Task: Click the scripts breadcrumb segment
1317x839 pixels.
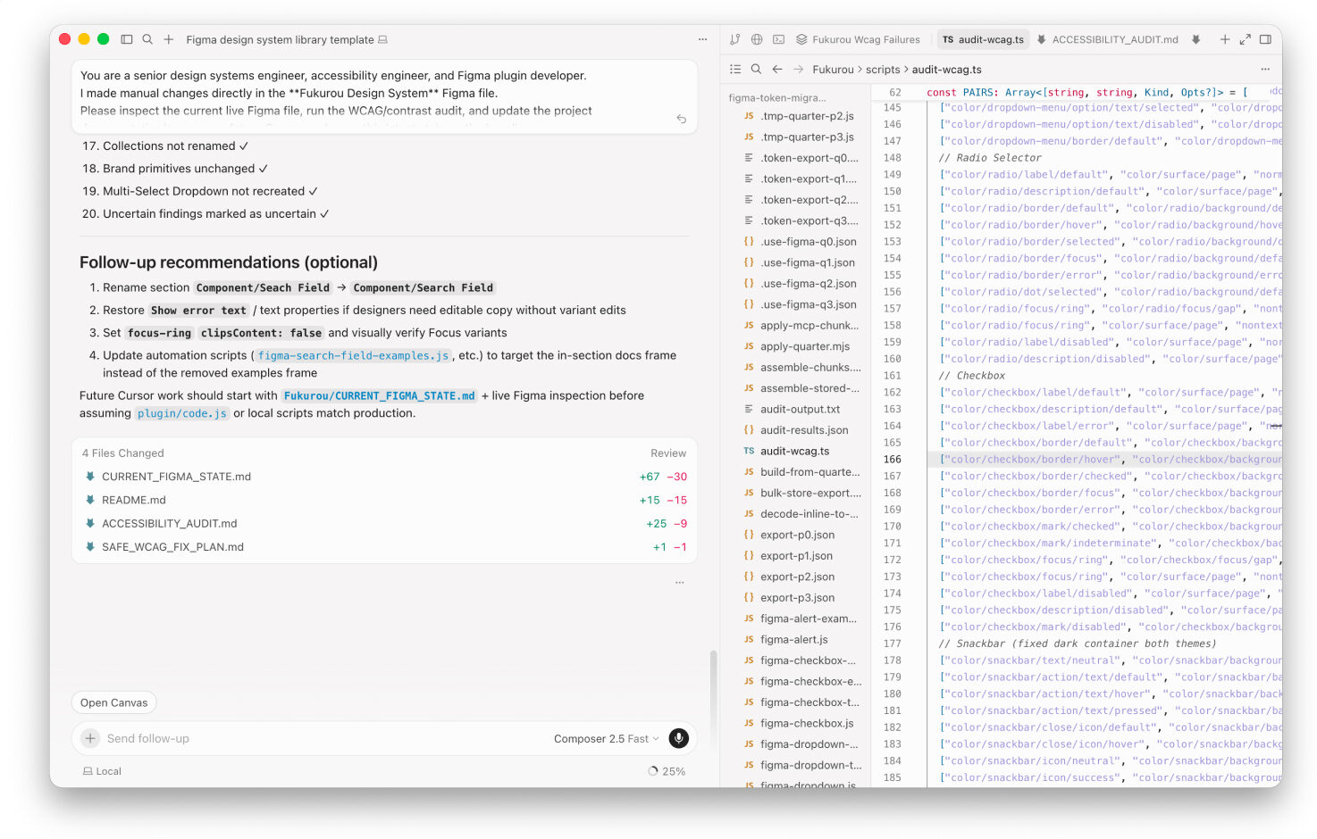Action: (x=883, y=69)
